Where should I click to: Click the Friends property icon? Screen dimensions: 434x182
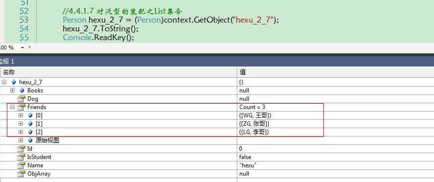tap(22, 107)
